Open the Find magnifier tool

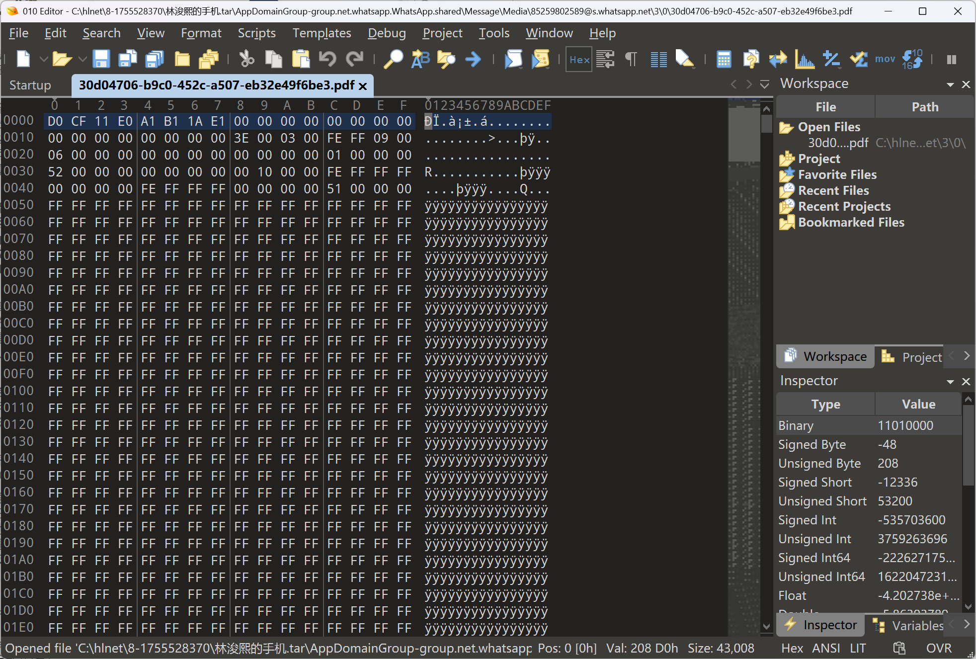coord(393,59)
